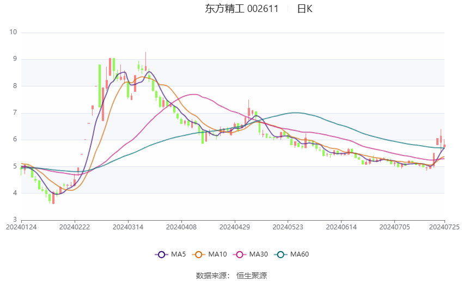
Task: Click the 20240614 x-axis date label
Action: [342, 227]
